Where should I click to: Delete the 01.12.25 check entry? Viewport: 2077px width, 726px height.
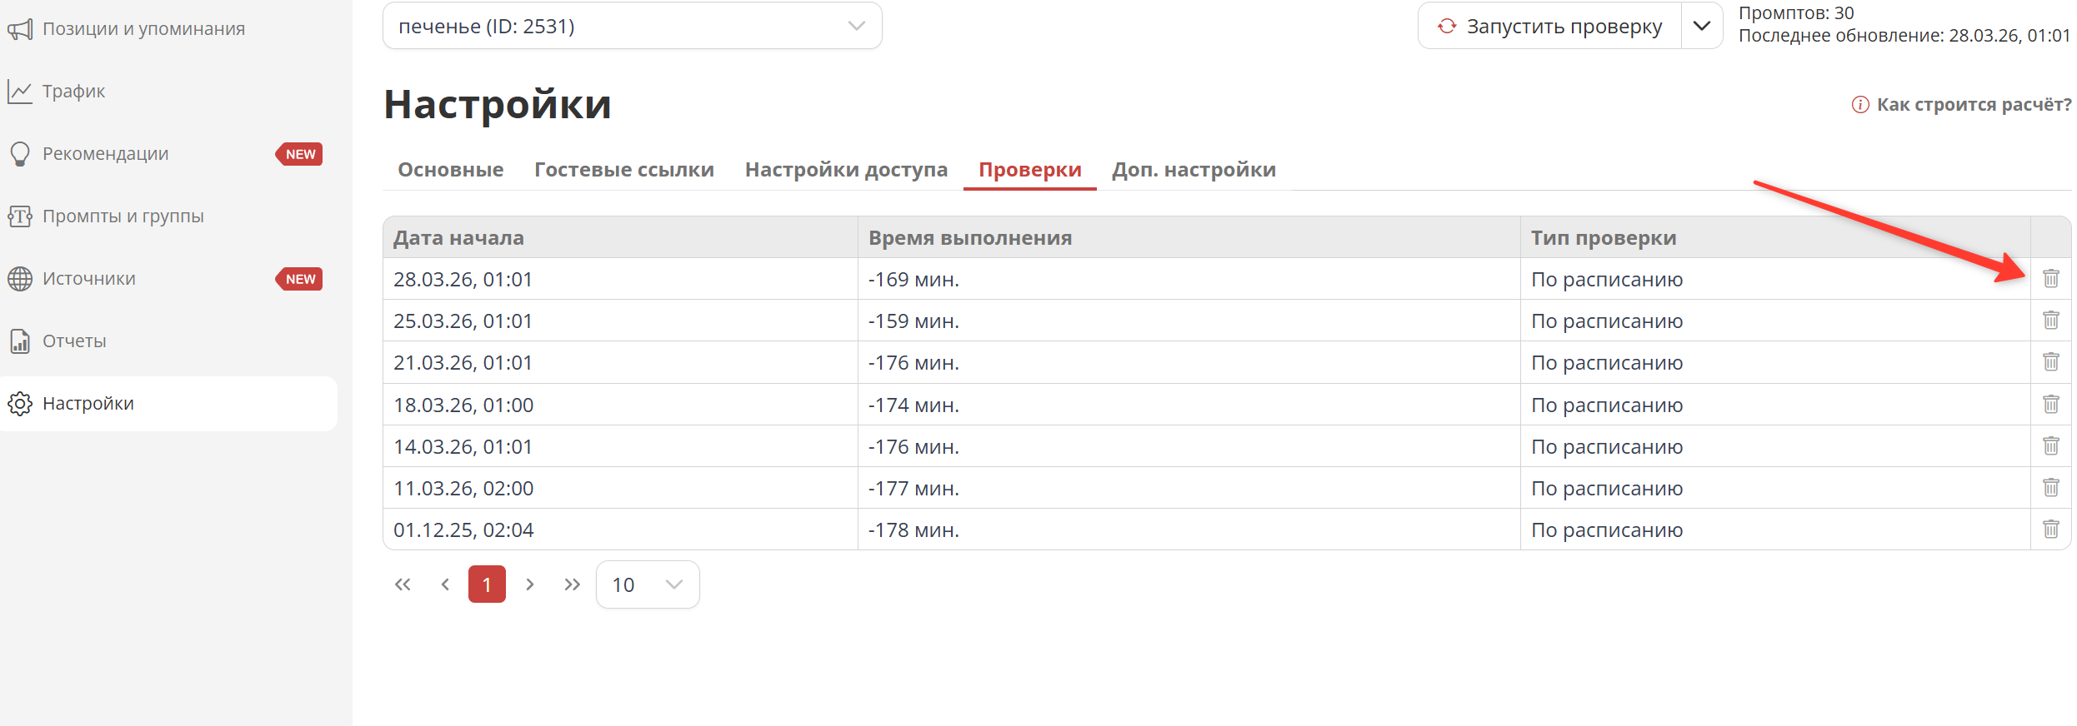click(x=2050, y=530)
